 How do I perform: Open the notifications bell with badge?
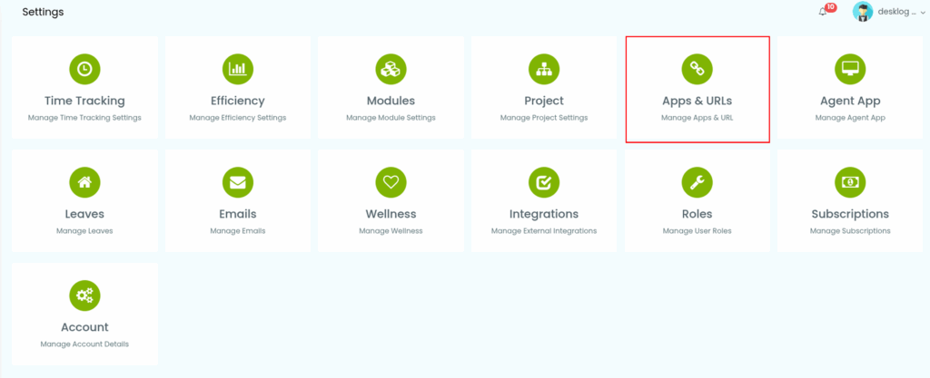pyautogui.click(x=824, y=12)
